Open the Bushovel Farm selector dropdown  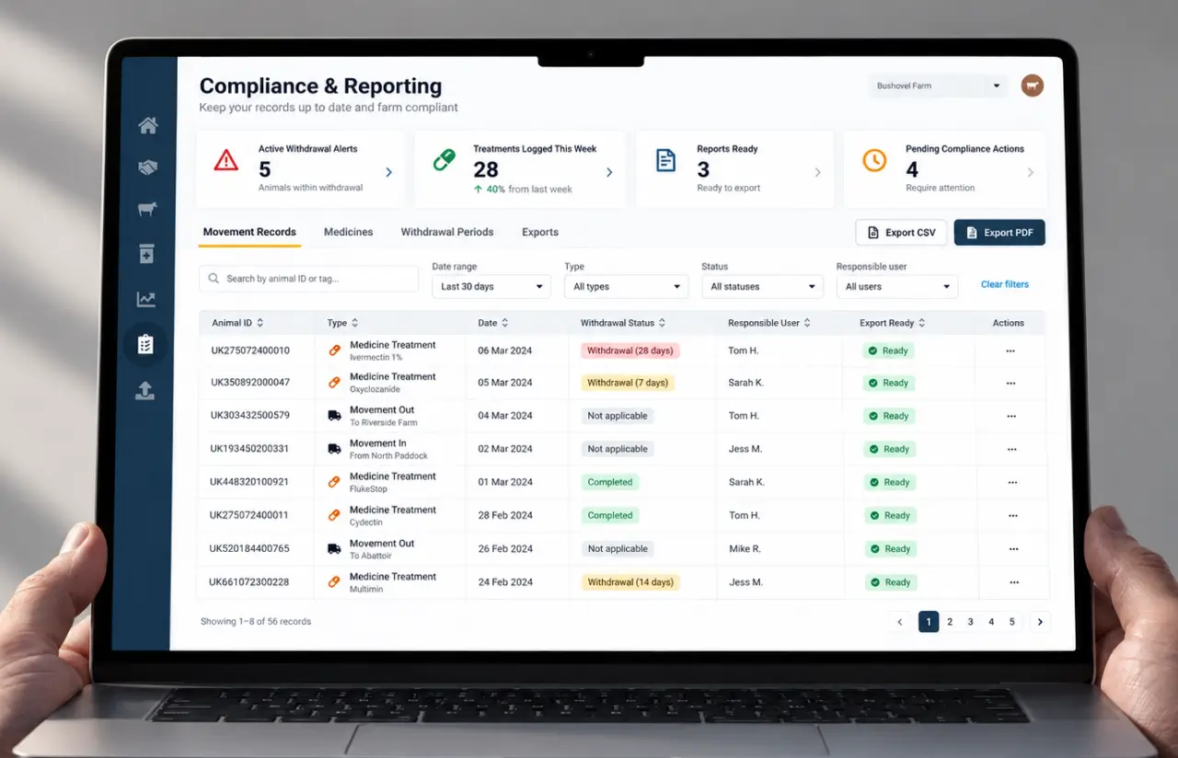click(x=939, y=86)
